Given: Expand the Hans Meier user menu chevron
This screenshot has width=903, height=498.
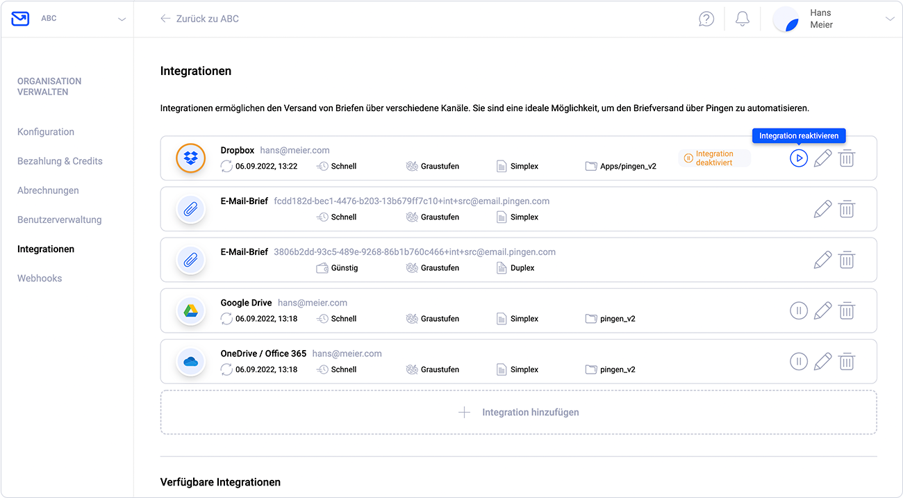Looking at the screenshot, I should (x=890, y=19).
